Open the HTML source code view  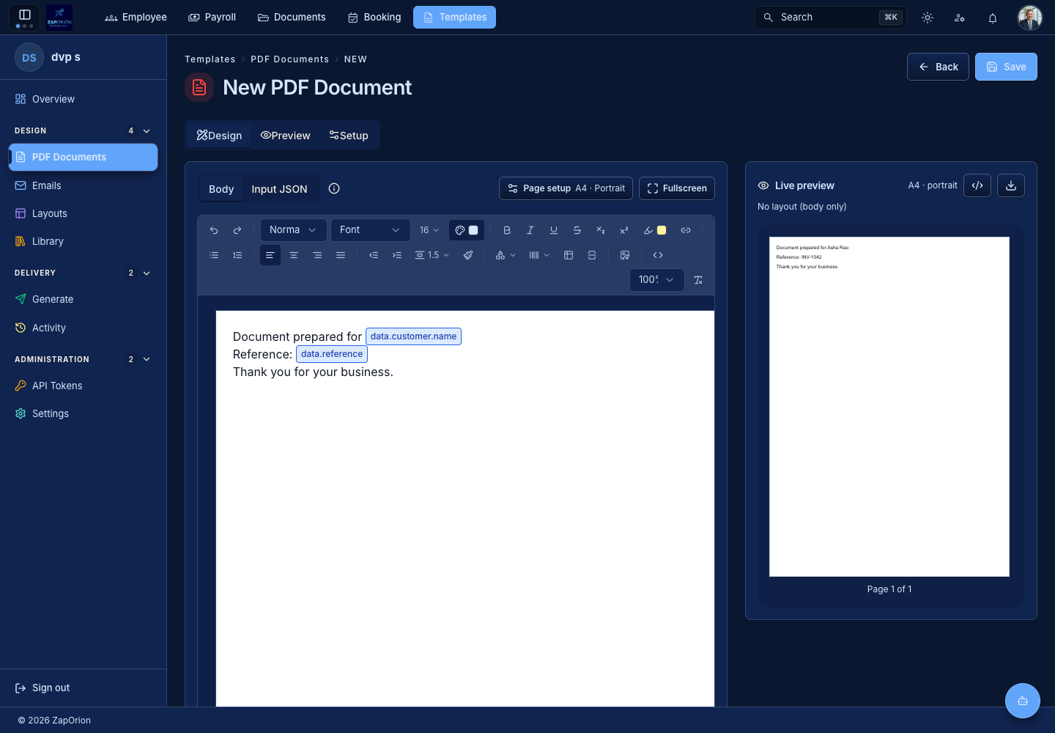point(658,255)
